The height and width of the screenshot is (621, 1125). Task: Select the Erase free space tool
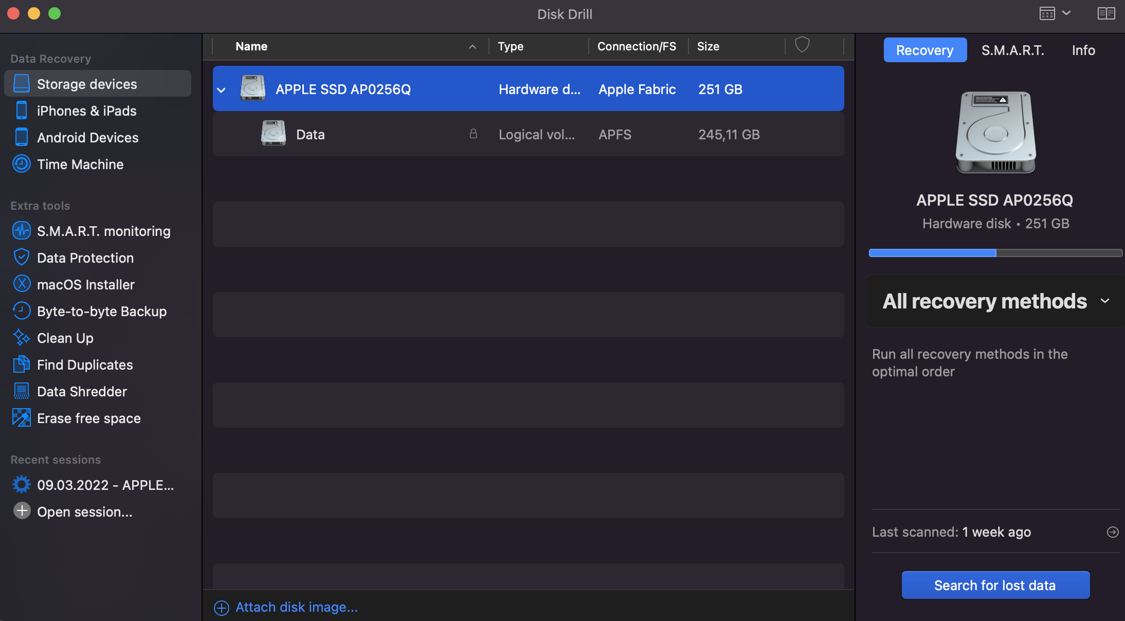(89, 418)
